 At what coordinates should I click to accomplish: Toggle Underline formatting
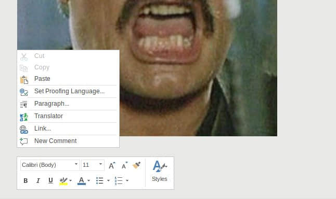(x=50, y=181)
